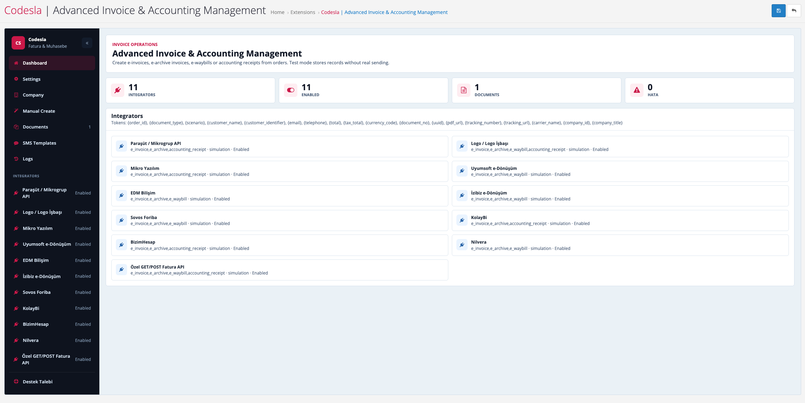Select Sovos Foriba in sidebar integrators
The image size is (805, 403).
coord(52,292)
